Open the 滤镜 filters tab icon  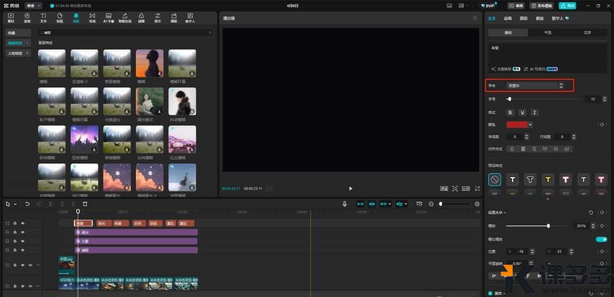click(141, 16)
